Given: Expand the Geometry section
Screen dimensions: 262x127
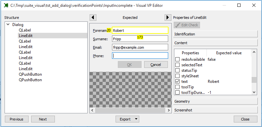Looking at the screenshot, I should 216,101.
